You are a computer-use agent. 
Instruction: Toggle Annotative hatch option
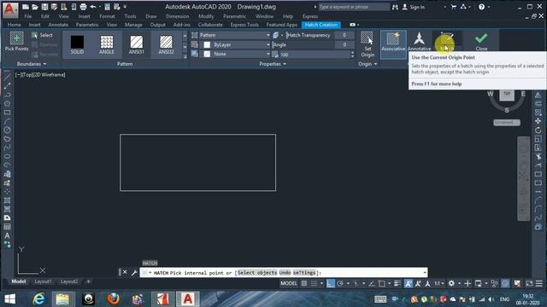click(419, 42)
